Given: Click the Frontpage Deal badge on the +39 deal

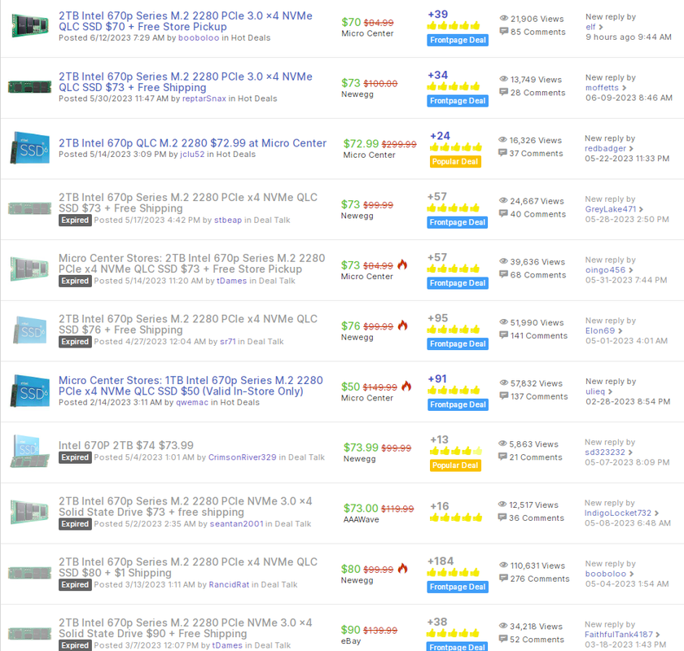Looking at the screenshot, I should pyautogui.click(x=458, y=40).
